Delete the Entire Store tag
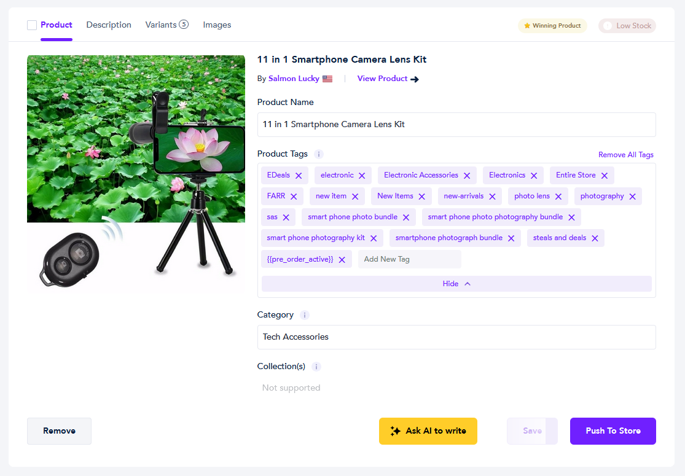This screenshot has width=685, height=476. click(604, 176)
